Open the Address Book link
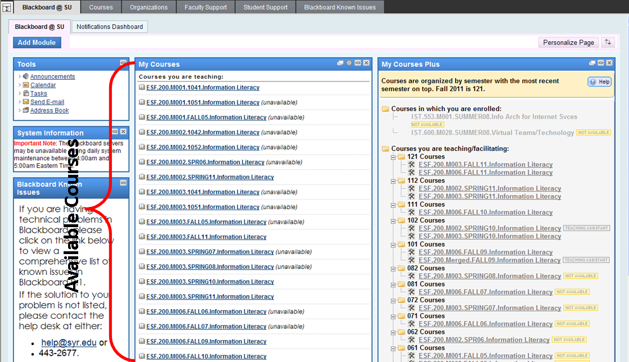The image size is (629, 362). 50,110
